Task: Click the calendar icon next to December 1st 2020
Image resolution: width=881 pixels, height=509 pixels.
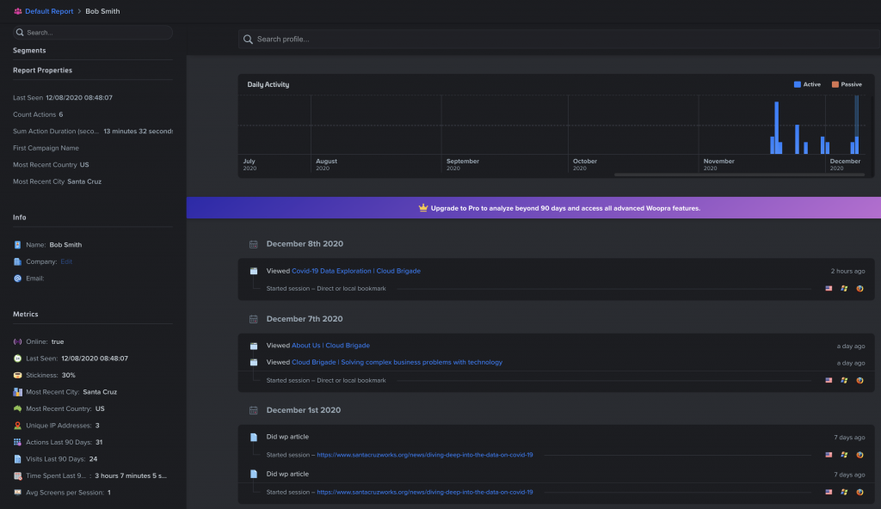Action: [x=254, y=411]
